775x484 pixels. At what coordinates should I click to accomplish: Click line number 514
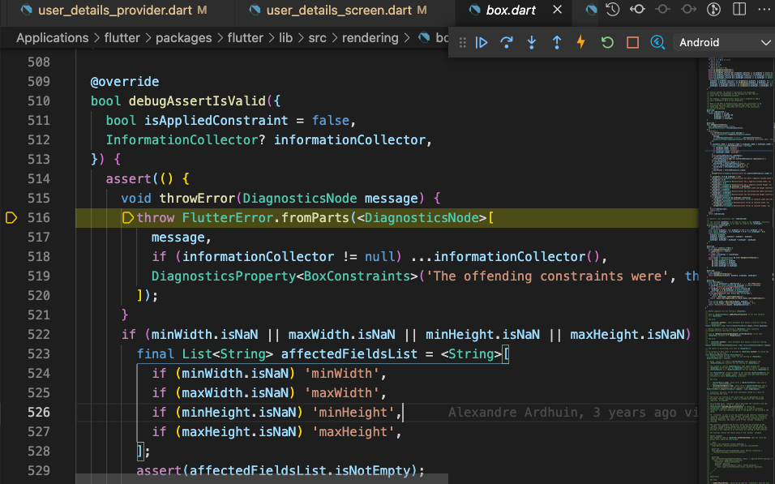[x=39, y=179]
